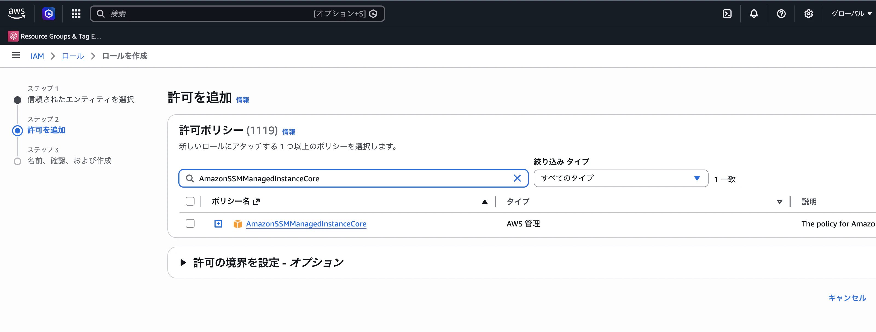Open CloudShell from the top bar

(x=727, y=14)
